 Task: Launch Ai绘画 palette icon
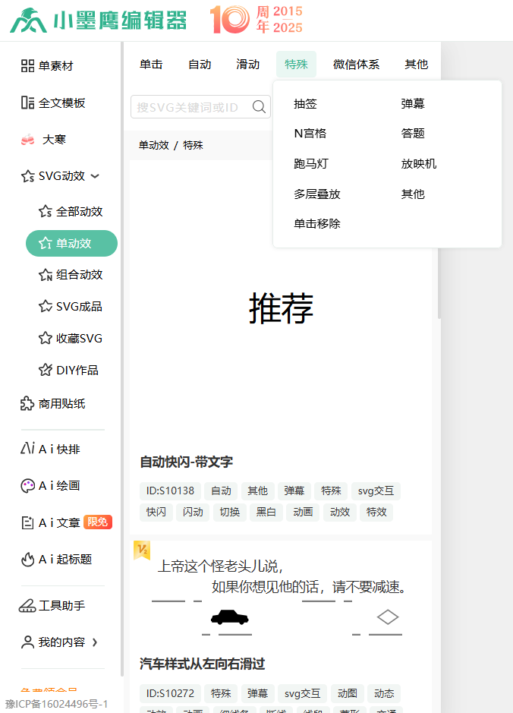point(27,486)
